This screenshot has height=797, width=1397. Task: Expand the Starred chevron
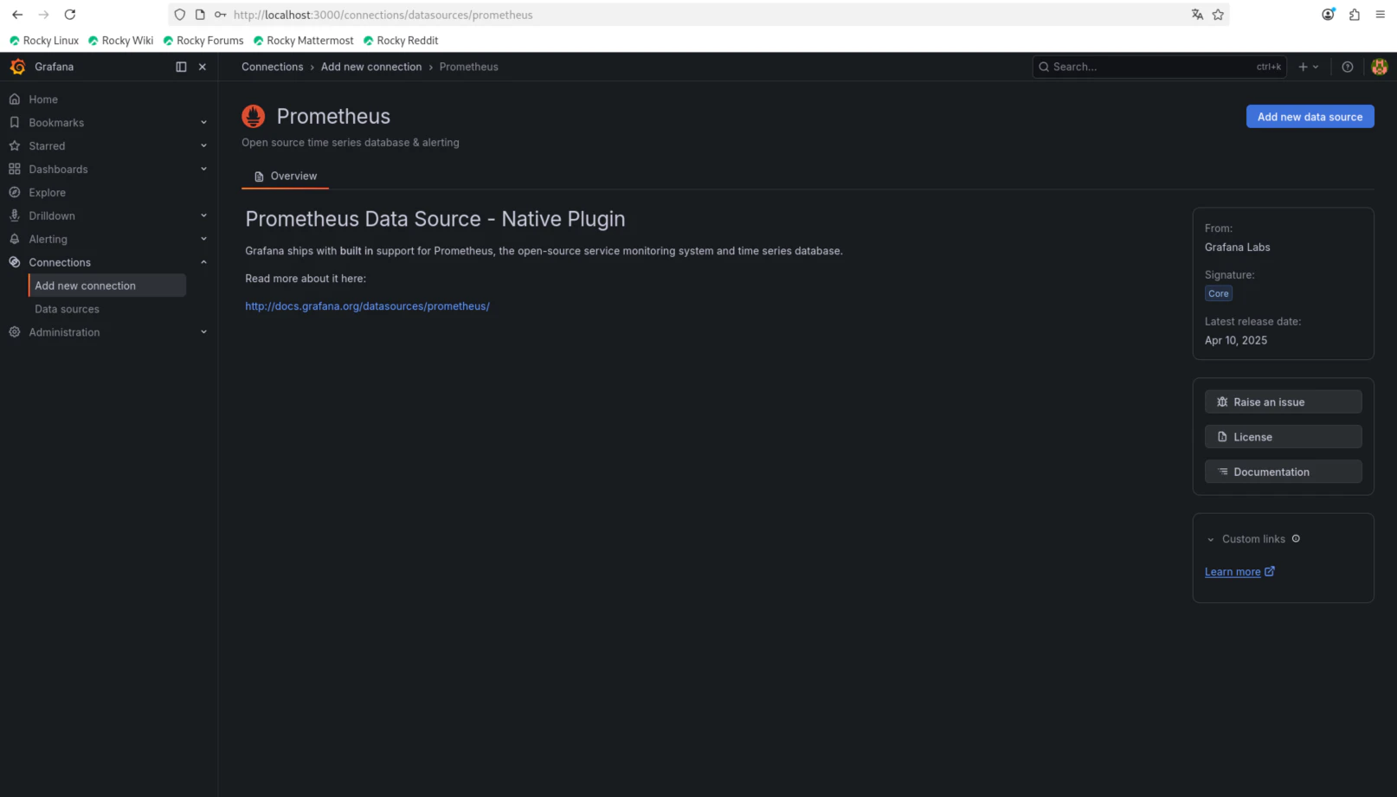[204, 146]
